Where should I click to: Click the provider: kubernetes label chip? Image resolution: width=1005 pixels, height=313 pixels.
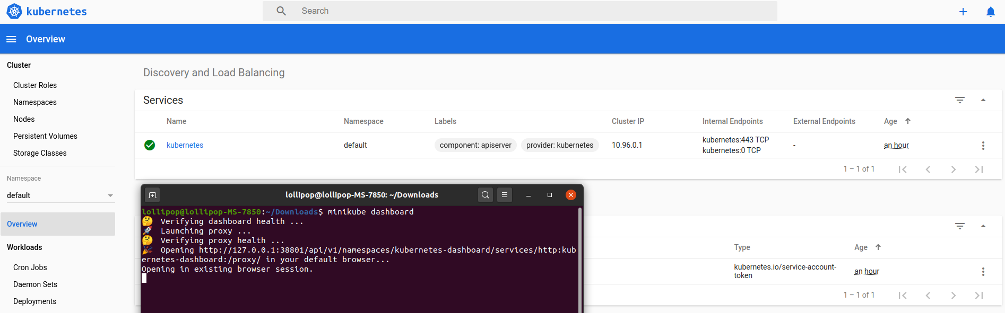[560, 145]
